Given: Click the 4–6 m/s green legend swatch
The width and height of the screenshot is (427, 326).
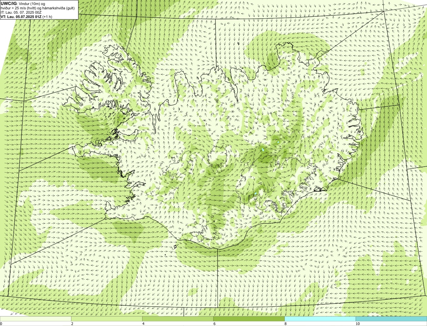Looking at the screenshot, I should (x=178, y=319).
